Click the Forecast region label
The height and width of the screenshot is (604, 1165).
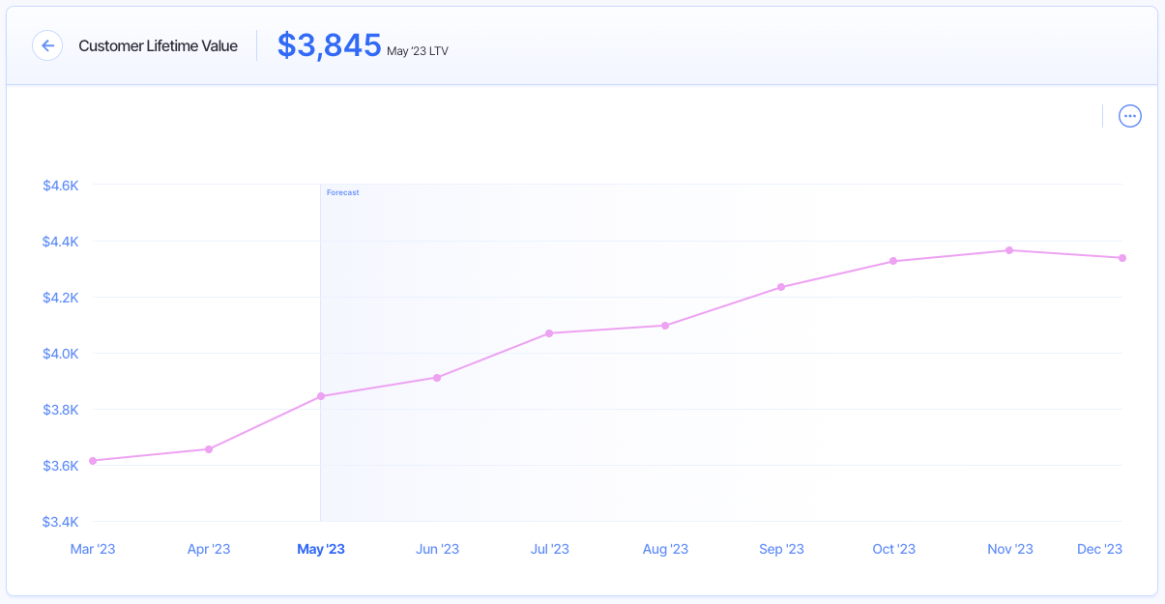[344, 192]
